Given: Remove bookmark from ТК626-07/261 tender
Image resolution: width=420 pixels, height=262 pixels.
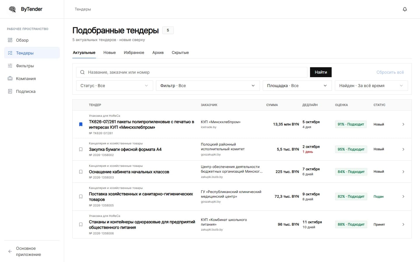Looking at the screenshot, I should click(81, 124).
